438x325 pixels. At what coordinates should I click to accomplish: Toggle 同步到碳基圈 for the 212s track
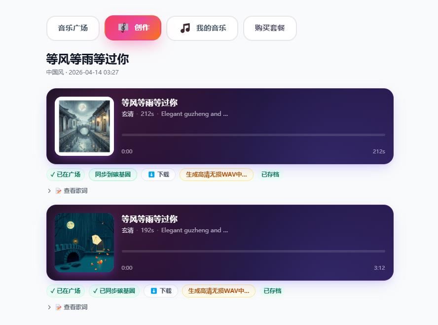point(113,175)
